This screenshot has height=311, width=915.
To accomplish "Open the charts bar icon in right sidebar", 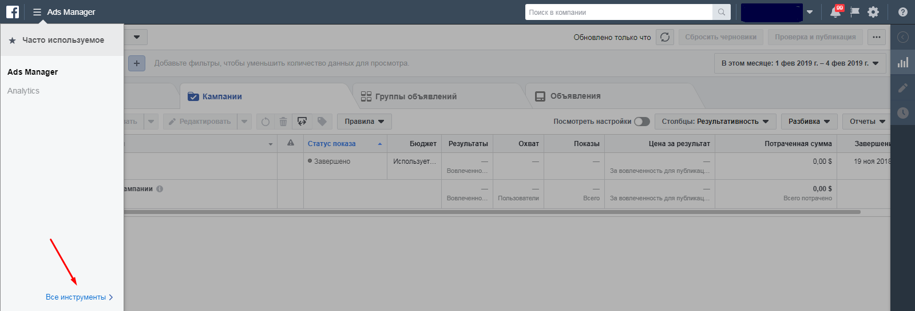I will [903, 62].
